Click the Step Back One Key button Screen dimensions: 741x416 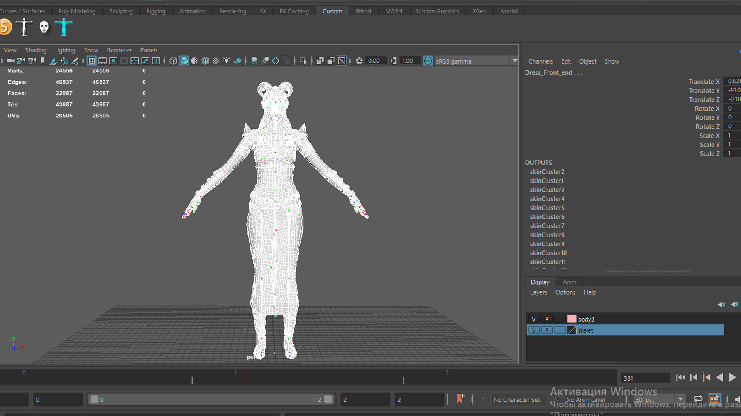click(x=706, y=377)
